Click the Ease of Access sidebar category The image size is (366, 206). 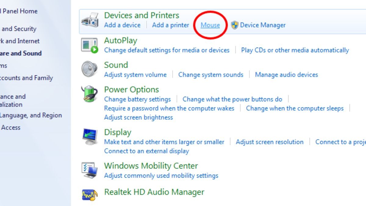pyautogui.click(x=10, y=128)
